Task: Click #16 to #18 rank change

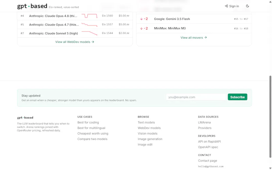Action: (241, 29)
